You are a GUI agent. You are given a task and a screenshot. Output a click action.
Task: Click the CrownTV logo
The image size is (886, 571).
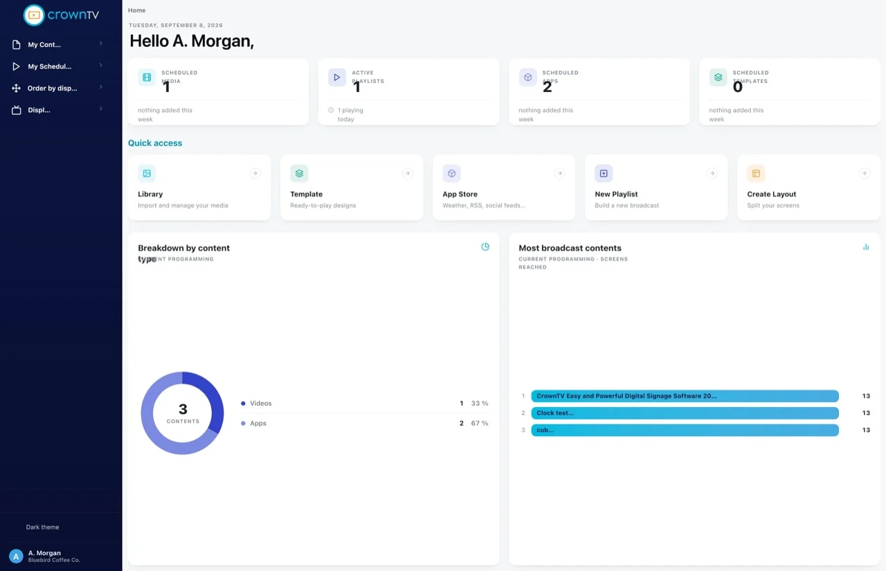61,15
